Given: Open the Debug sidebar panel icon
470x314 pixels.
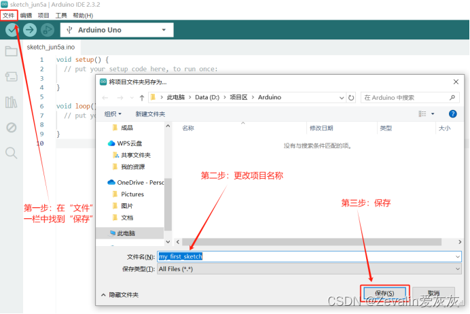Looking at the screenshot, I should tap(12, 128).
